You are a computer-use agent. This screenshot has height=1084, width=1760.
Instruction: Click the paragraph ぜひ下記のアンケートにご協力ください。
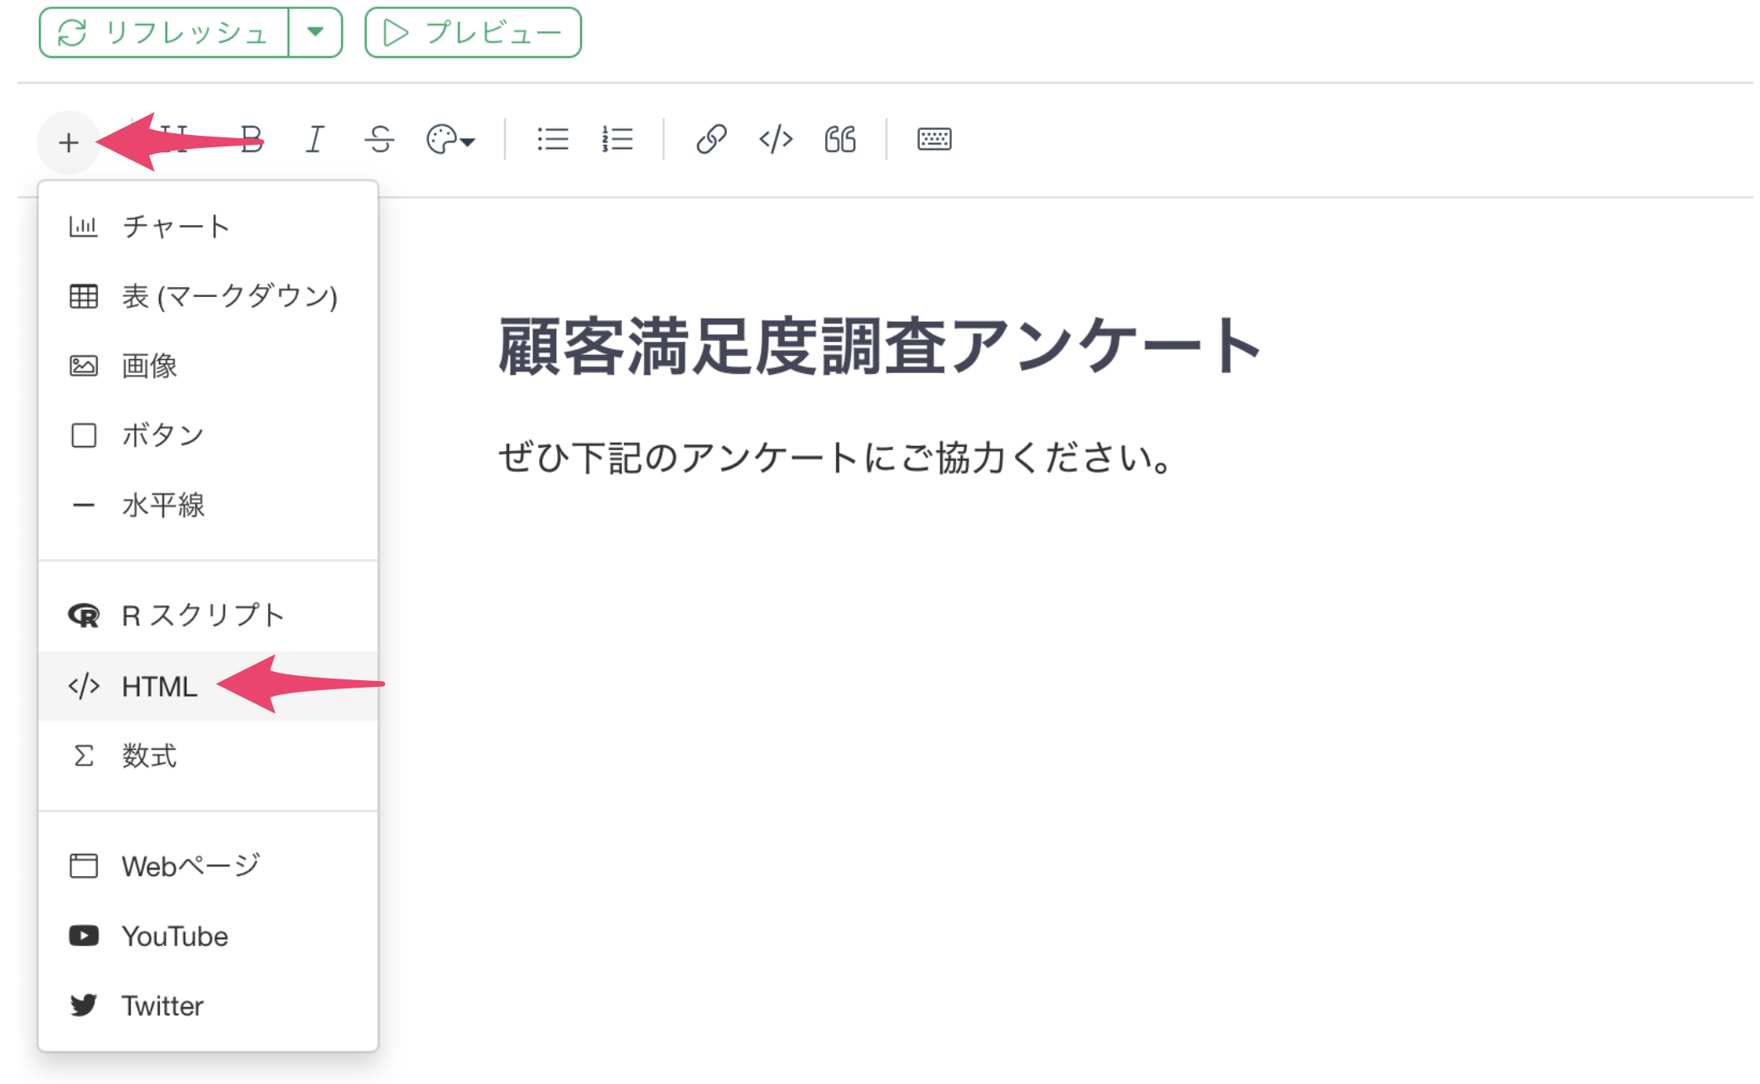pyautogui.click(x=834, y=458)
